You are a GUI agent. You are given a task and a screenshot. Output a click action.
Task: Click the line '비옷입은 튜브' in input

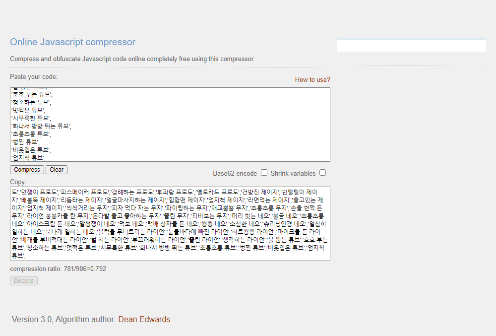point(31,150)
